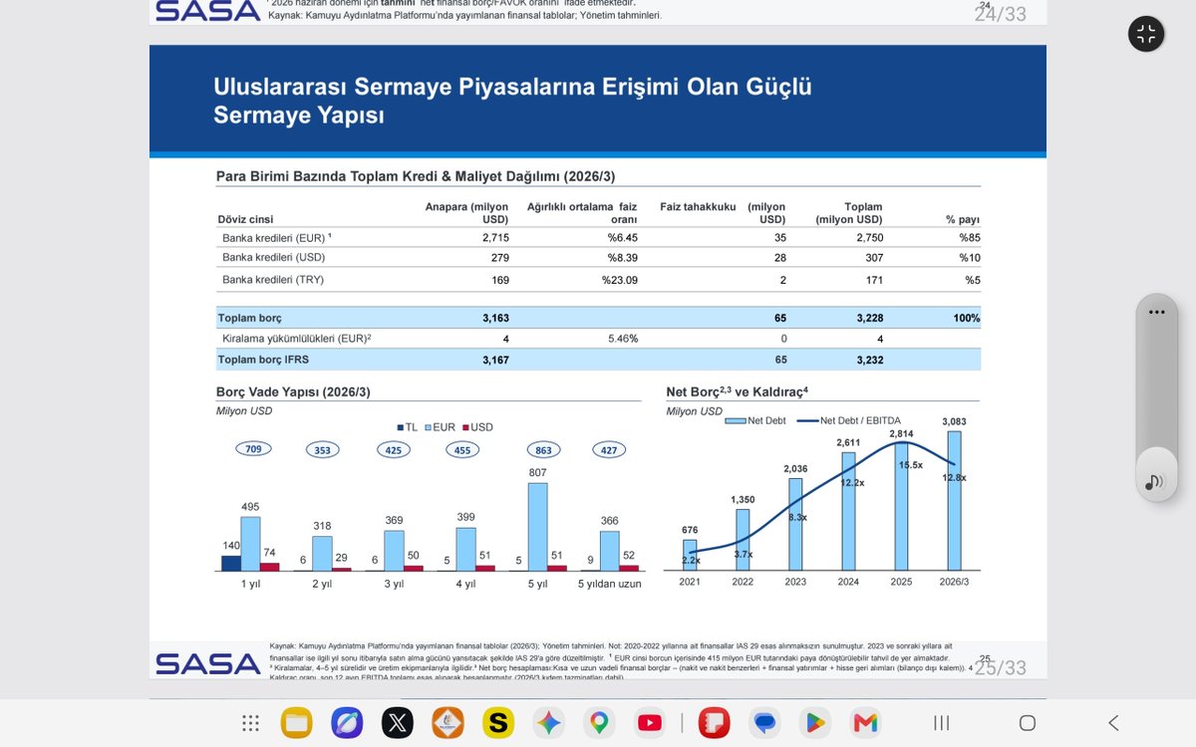
Task: Click the %100 total share cell
Action: click(966, 318)
